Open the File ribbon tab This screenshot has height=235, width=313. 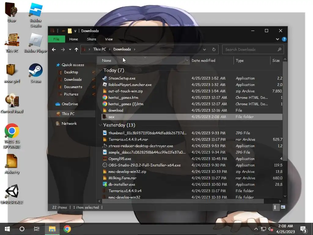[57, 39]
